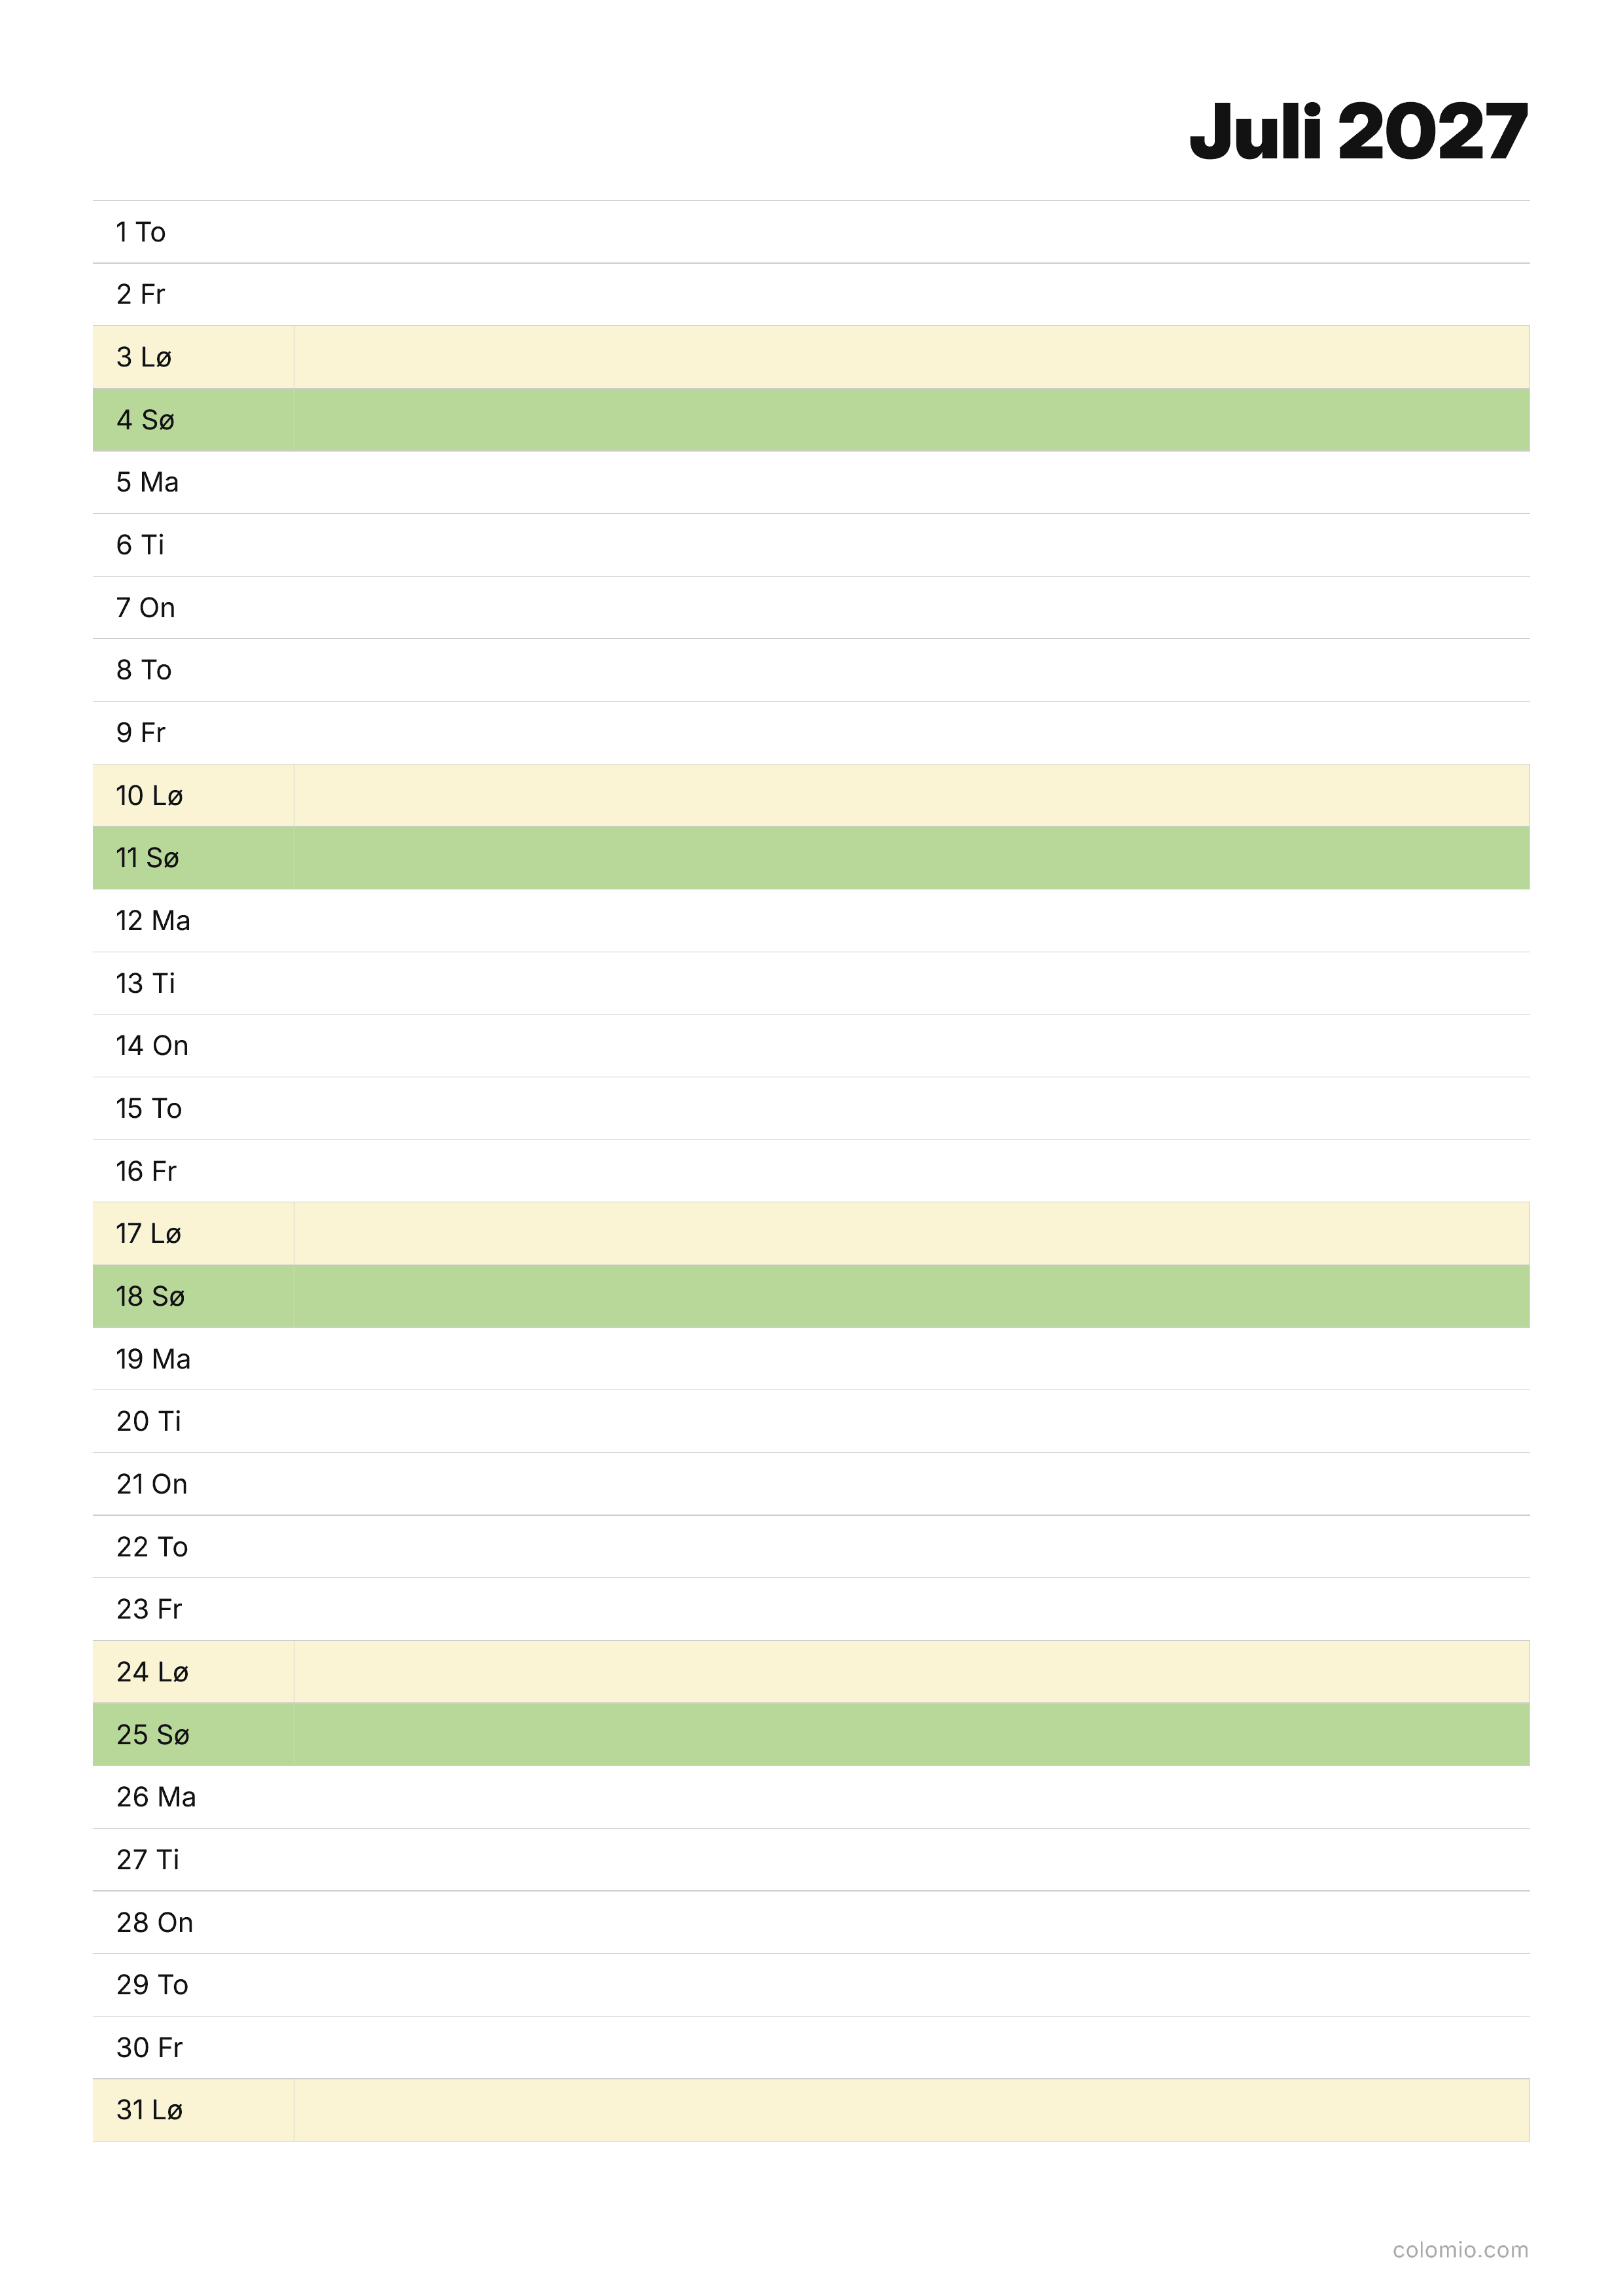Click the 17 Lø date cell

[193, 1233]
